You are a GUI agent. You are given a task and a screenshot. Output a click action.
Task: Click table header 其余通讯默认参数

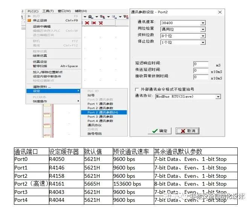point(196,151)
